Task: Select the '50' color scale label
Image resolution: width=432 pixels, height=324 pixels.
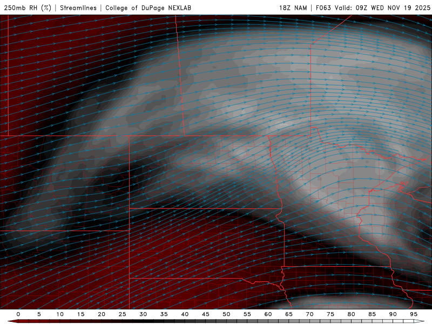Action: tap(226, 314)
